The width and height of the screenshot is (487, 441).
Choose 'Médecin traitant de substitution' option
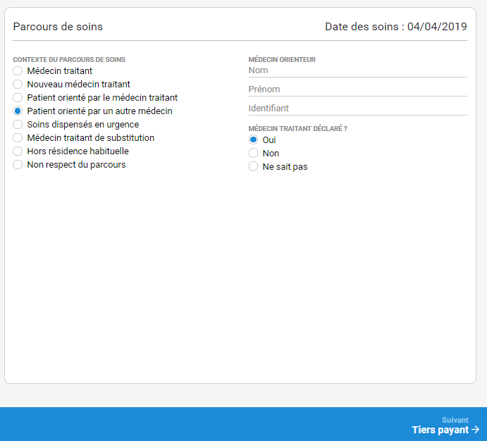(x=18, y=138)
